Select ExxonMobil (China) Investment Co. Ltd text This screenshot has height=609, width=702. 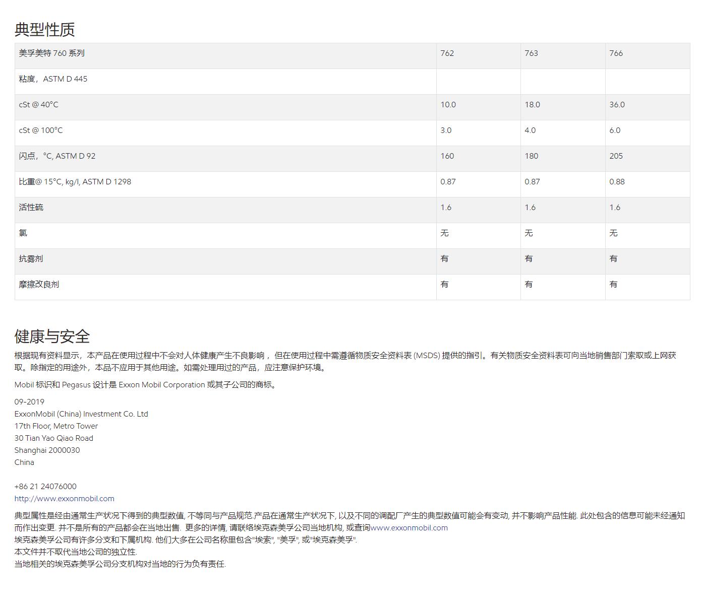[81, 414]
